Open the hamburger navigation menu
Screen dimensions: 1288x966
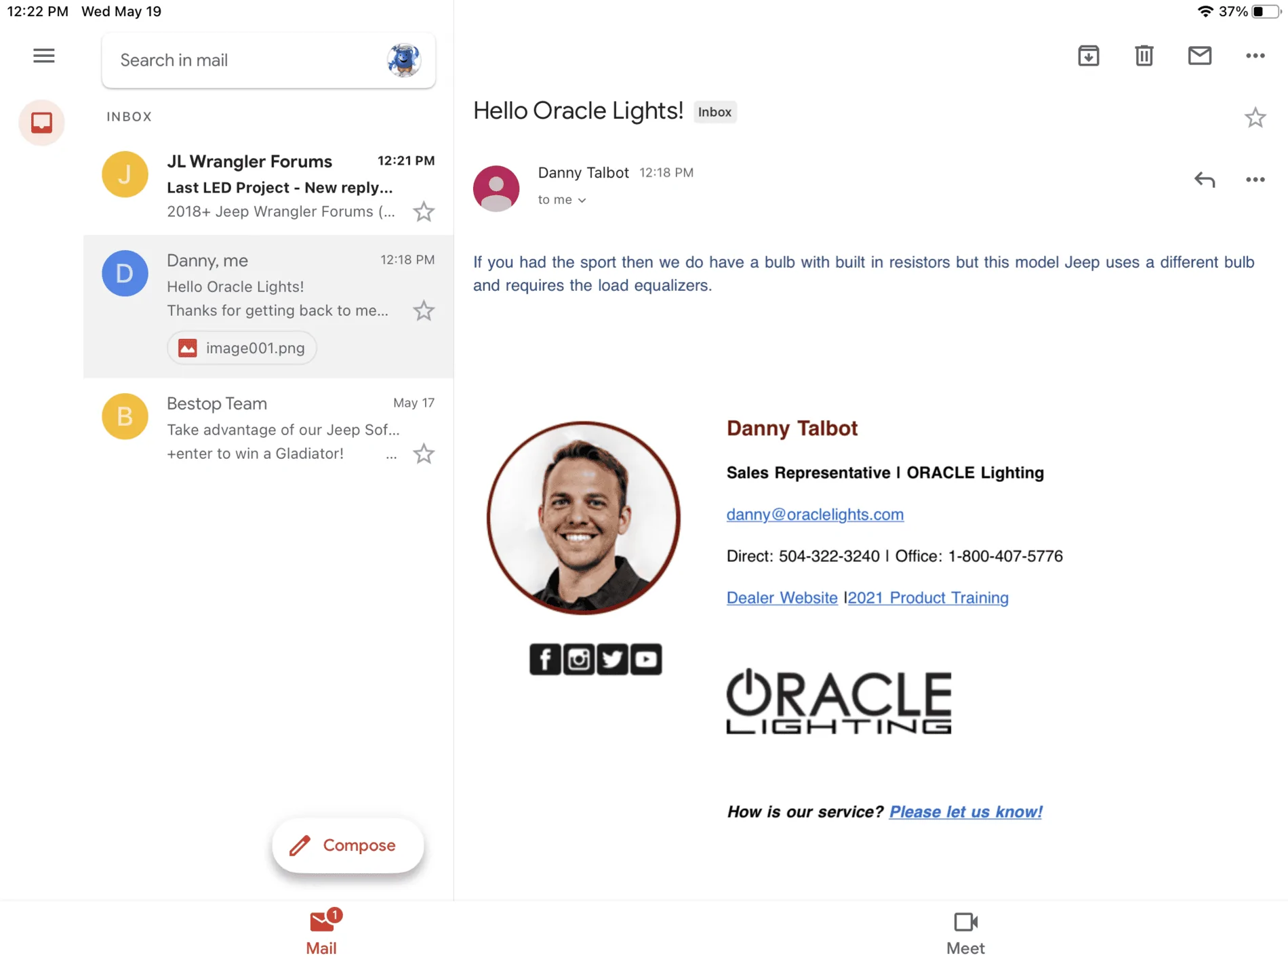(x=44, y=56)
